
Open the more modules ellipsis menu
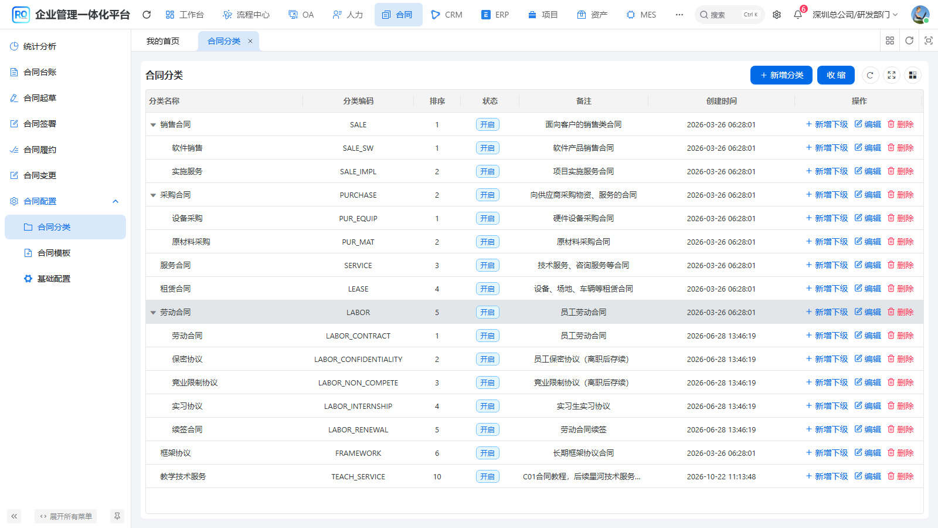(679, 15)
